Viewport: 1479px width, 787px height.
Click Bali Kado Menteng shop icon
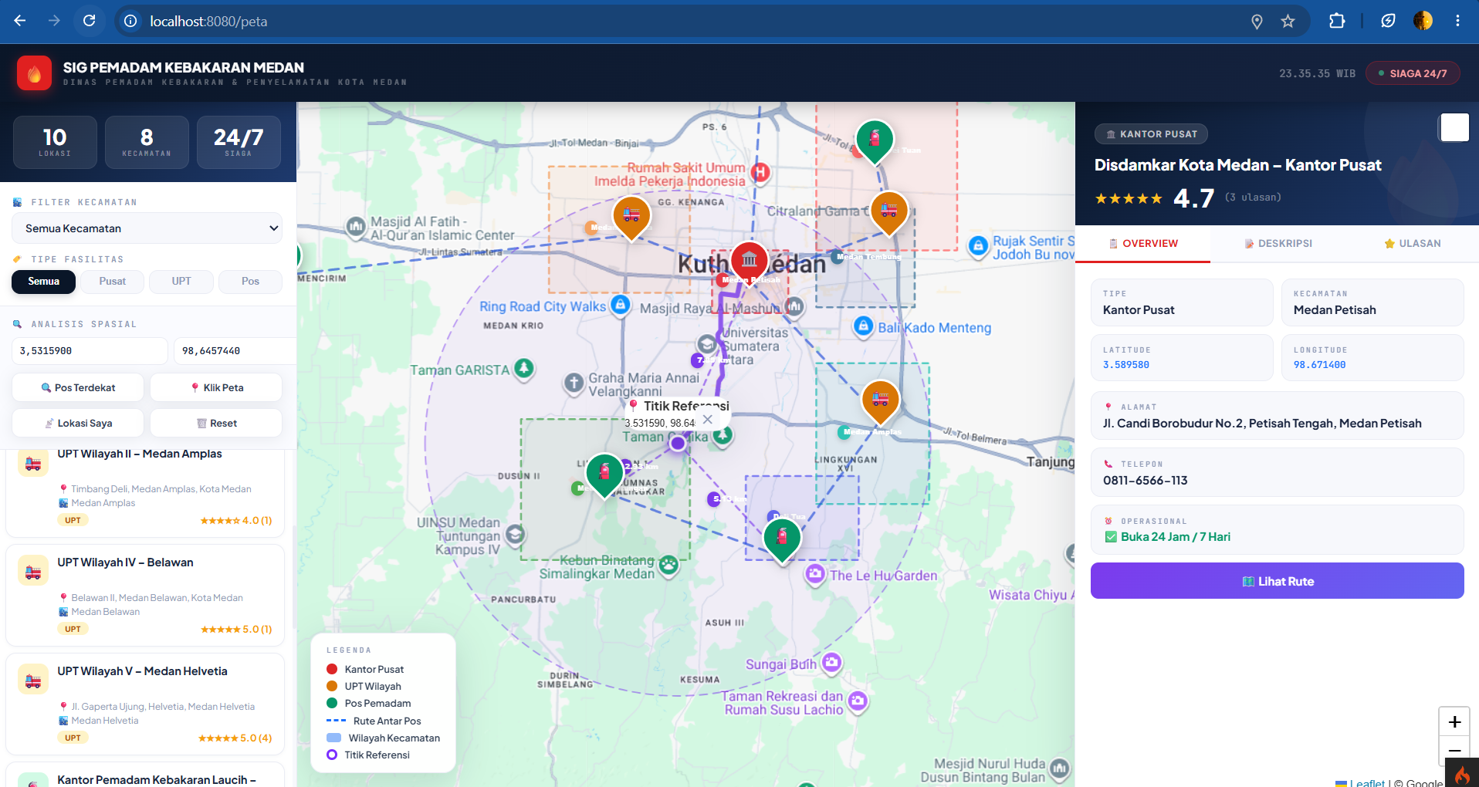863,326
